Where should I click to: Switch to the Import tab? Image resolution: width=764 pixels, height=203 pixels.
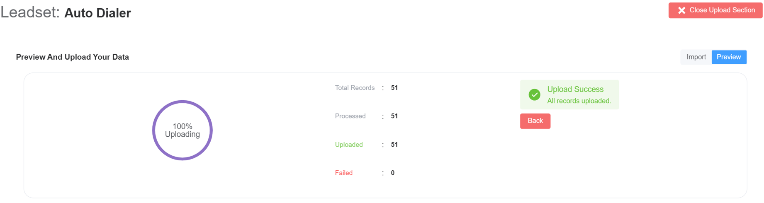(x=696, y=57)
